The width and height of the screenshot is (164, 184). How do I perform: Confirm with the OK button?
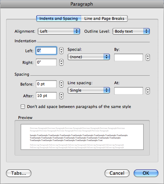(x=146, y=173)
